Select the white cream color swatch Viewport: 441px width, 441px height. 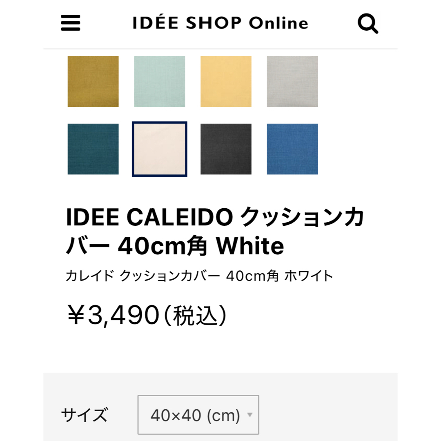coord(160,149)
